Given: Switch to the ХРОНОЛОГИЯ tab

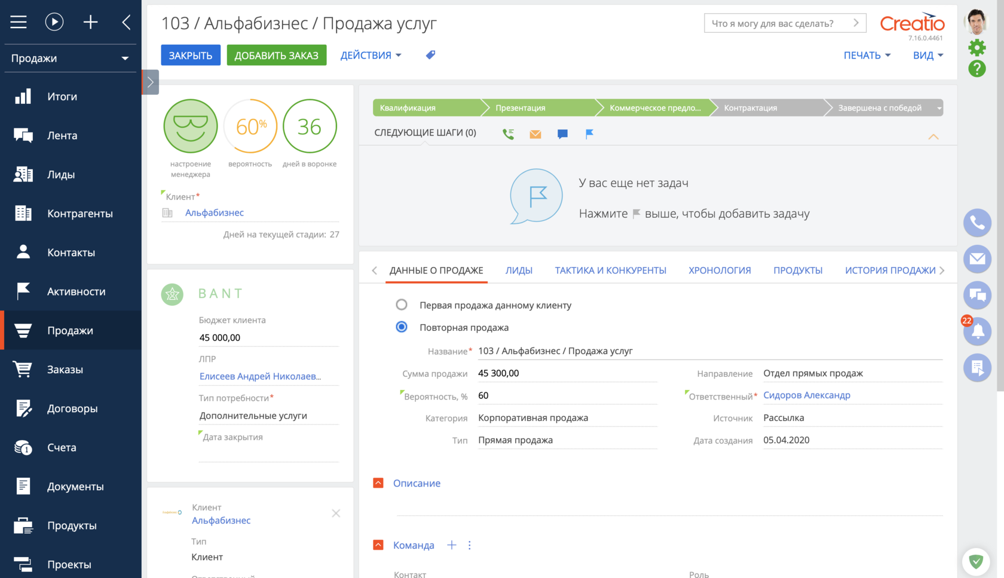Looking at the screenshot, I should (x=720, y=270).
